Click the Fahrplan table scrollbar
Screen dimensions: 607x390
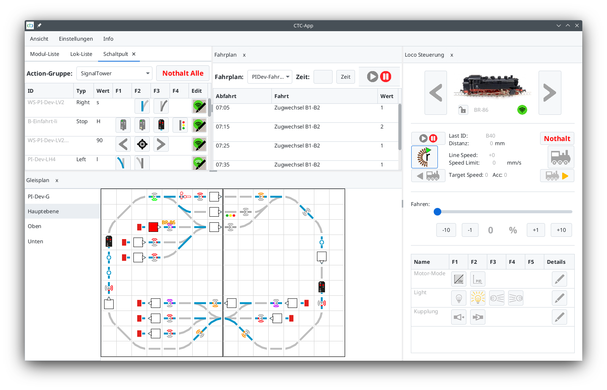click(x=400, y=127)
